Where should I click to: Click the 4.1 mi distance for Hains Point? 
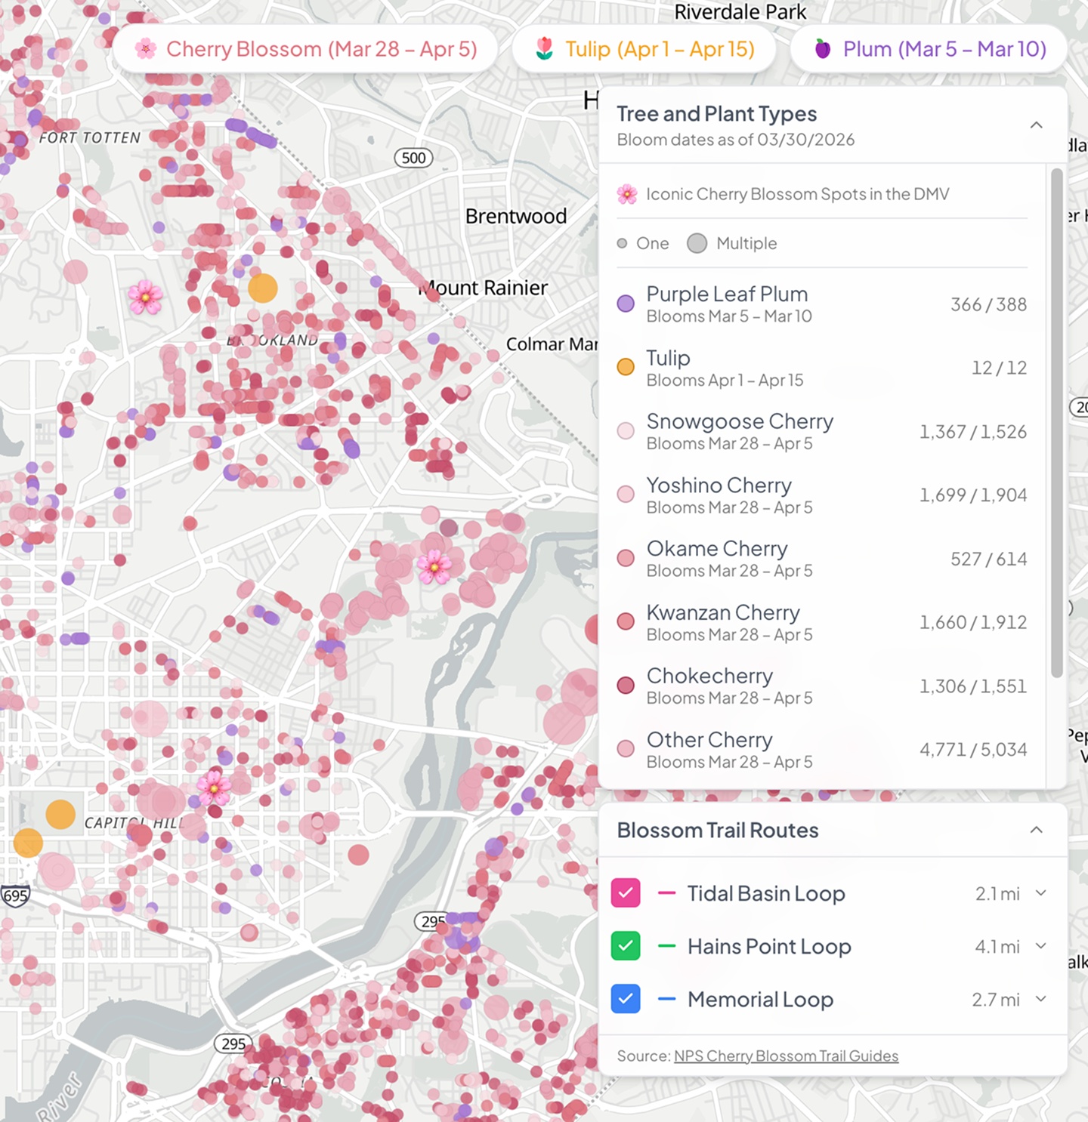tap(997, 947)
